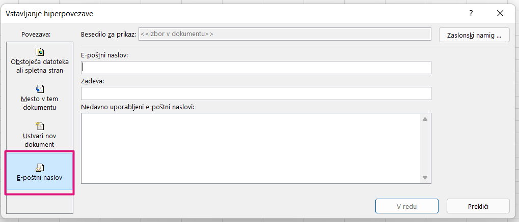
Task: Click the up arrow of recent addresses list
Action: coord(425,119)
